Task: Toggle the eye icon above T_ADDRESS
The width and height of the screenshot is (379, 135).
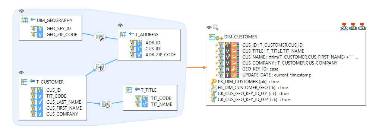Action: [120, 25]
